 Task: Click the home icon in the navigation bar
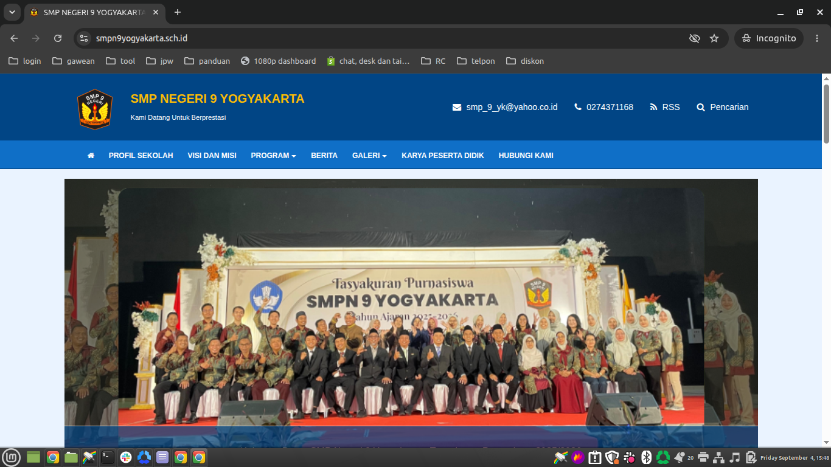click(x=91, y=156)
